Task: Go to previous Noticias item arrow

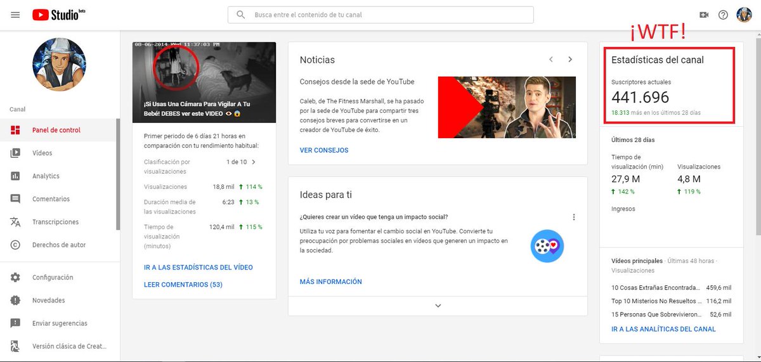Action: tap(550, 60)
